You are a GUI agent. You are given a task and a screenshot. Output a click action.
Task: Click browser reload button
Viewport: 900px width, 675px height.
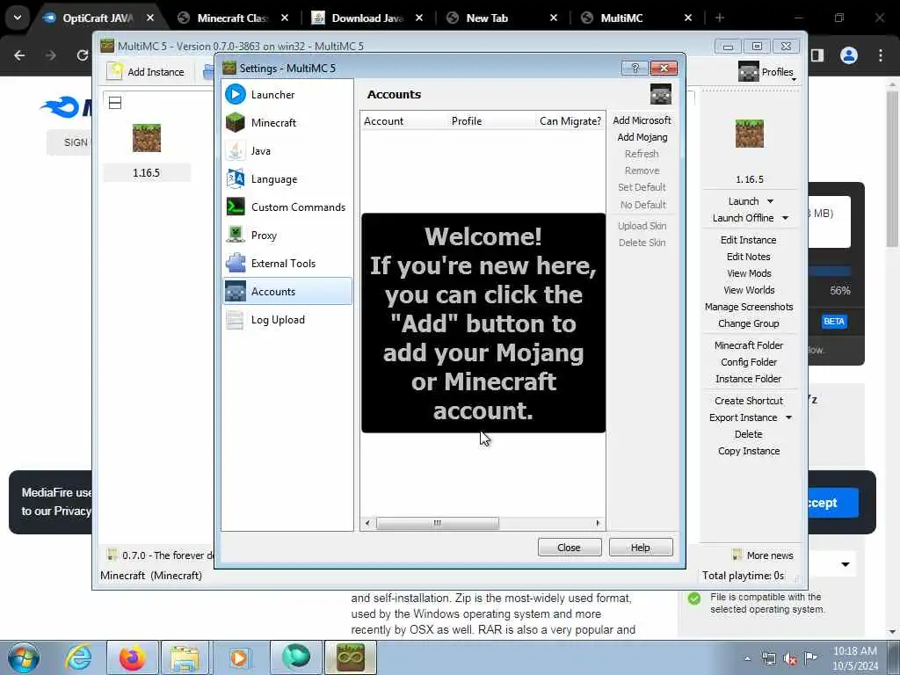[x=82, y=55]
